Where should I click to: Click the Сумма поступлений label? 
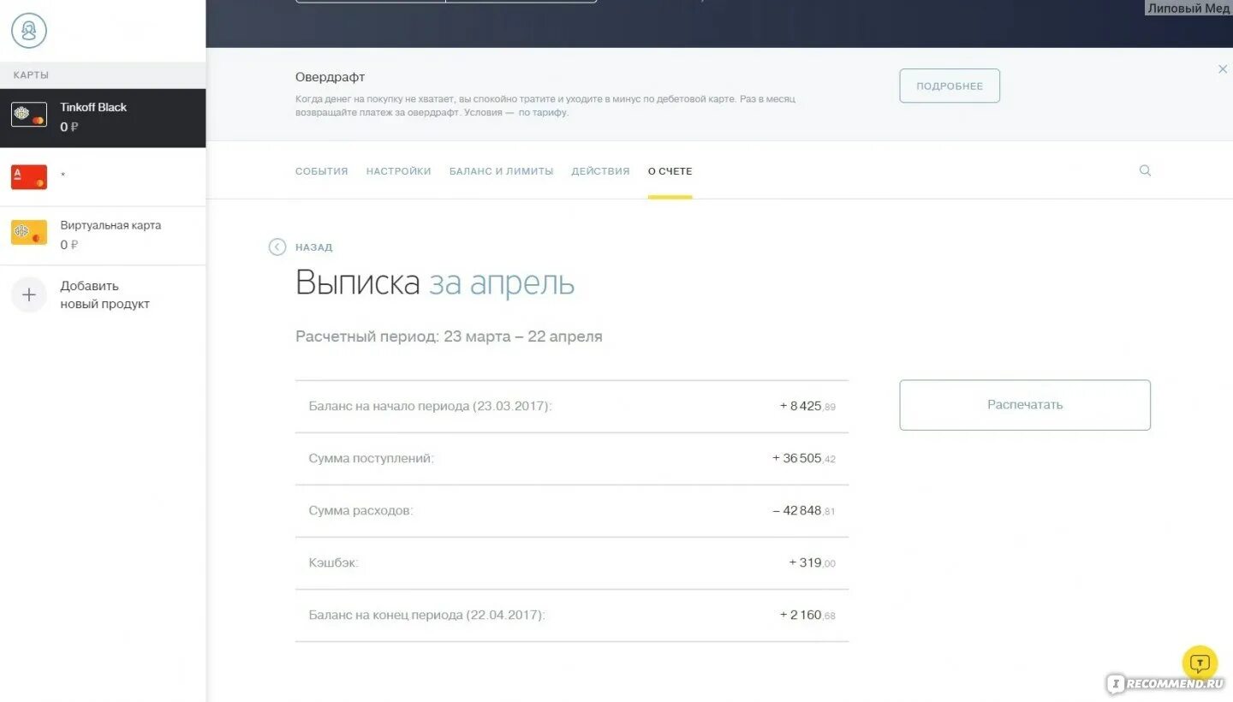click(x=372, y=458)
